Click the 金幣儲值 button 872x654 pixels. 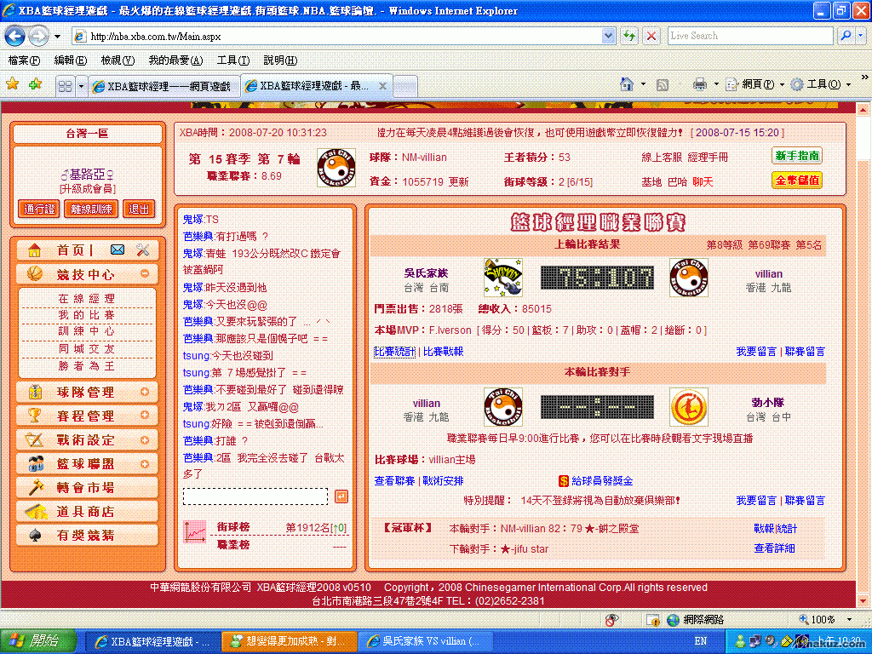coord(797,181)
